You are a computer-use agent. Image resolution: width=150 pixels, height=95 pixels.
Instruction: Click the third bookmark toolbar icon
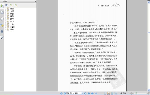pos(16,5)
